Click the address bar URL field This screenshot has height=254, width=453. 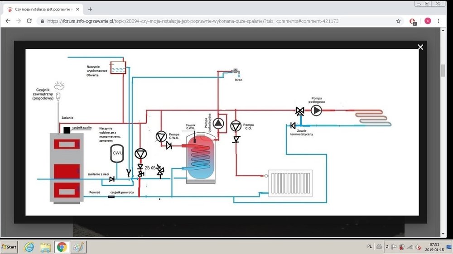tap(217, 21)
